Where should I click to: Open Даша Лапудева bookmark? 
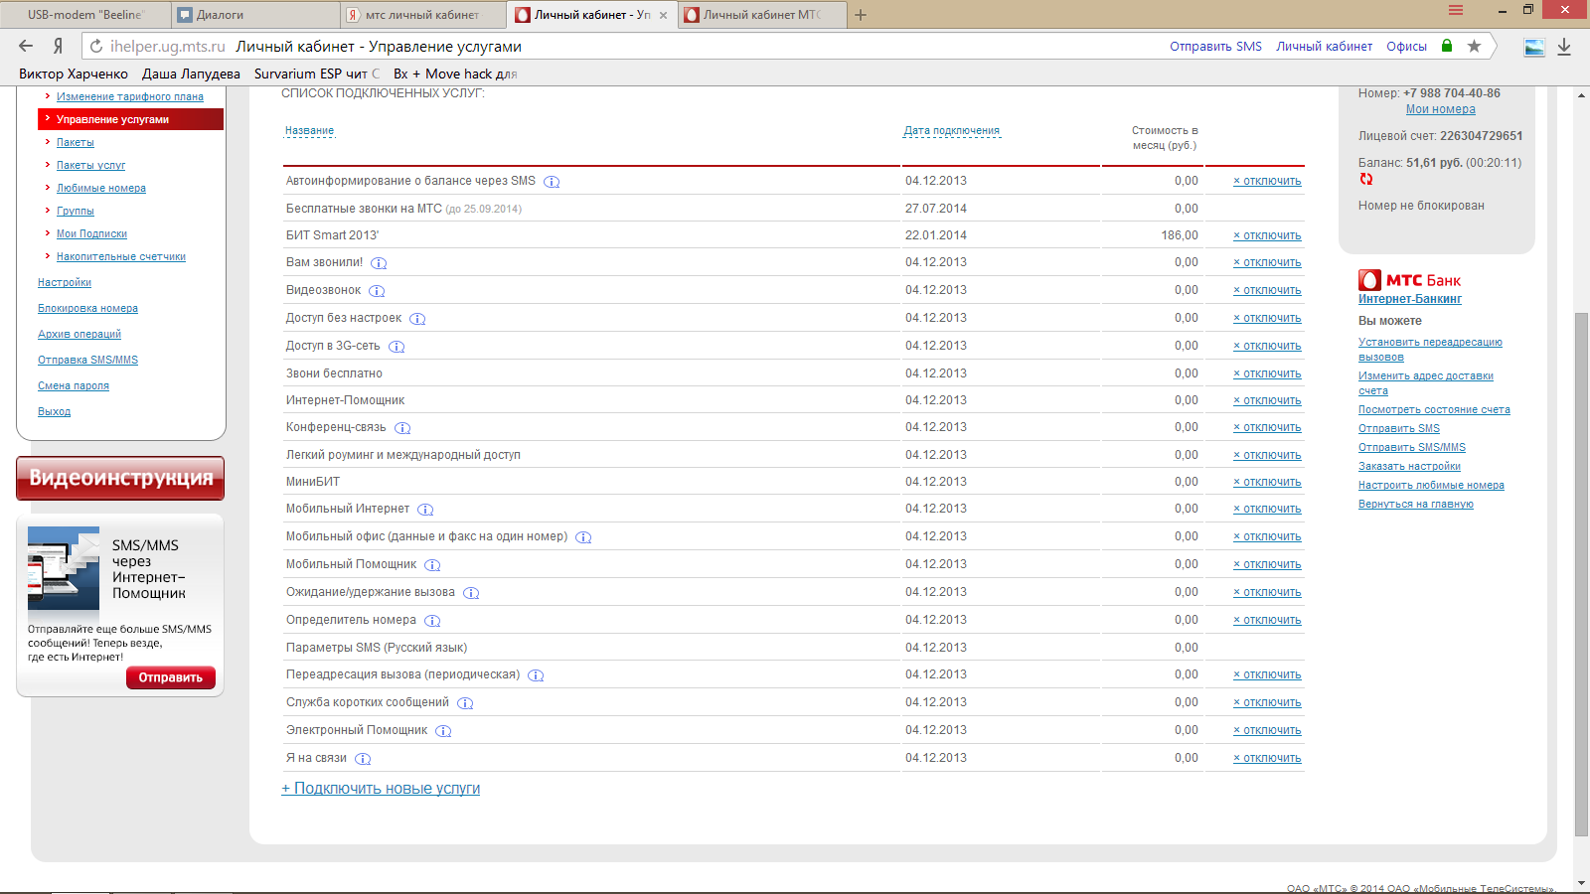tap(191, 74)
